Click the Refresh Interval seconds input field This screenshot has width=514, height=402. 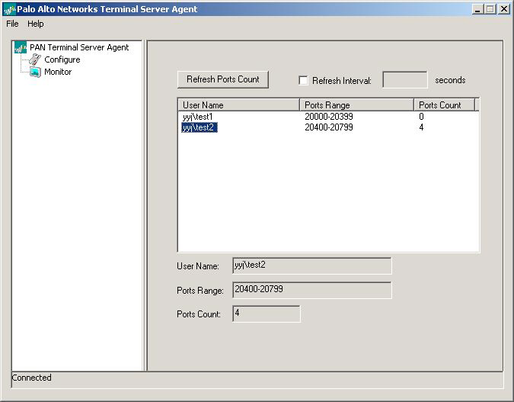coord(404,80)
